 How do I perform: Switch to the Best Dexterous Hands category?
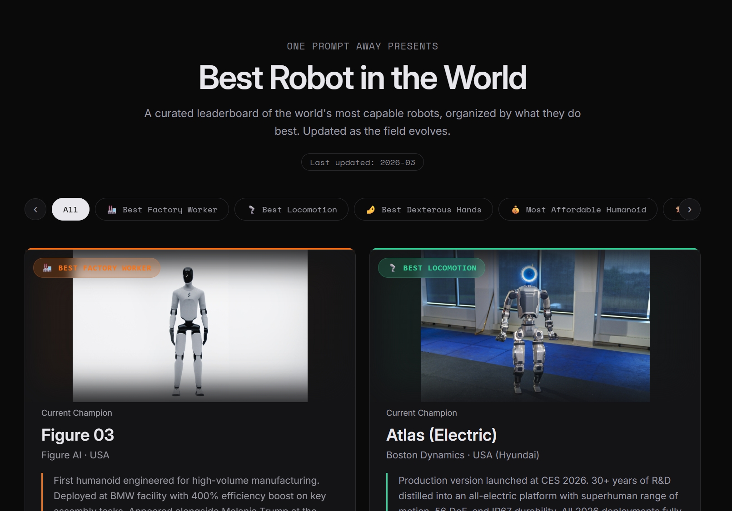point(423,209)
